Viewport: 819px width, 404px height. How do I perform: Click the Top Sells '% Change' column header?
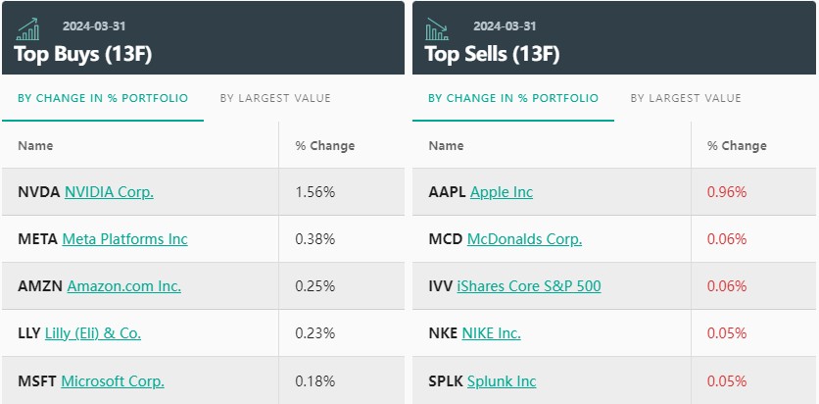coord(737,145)
